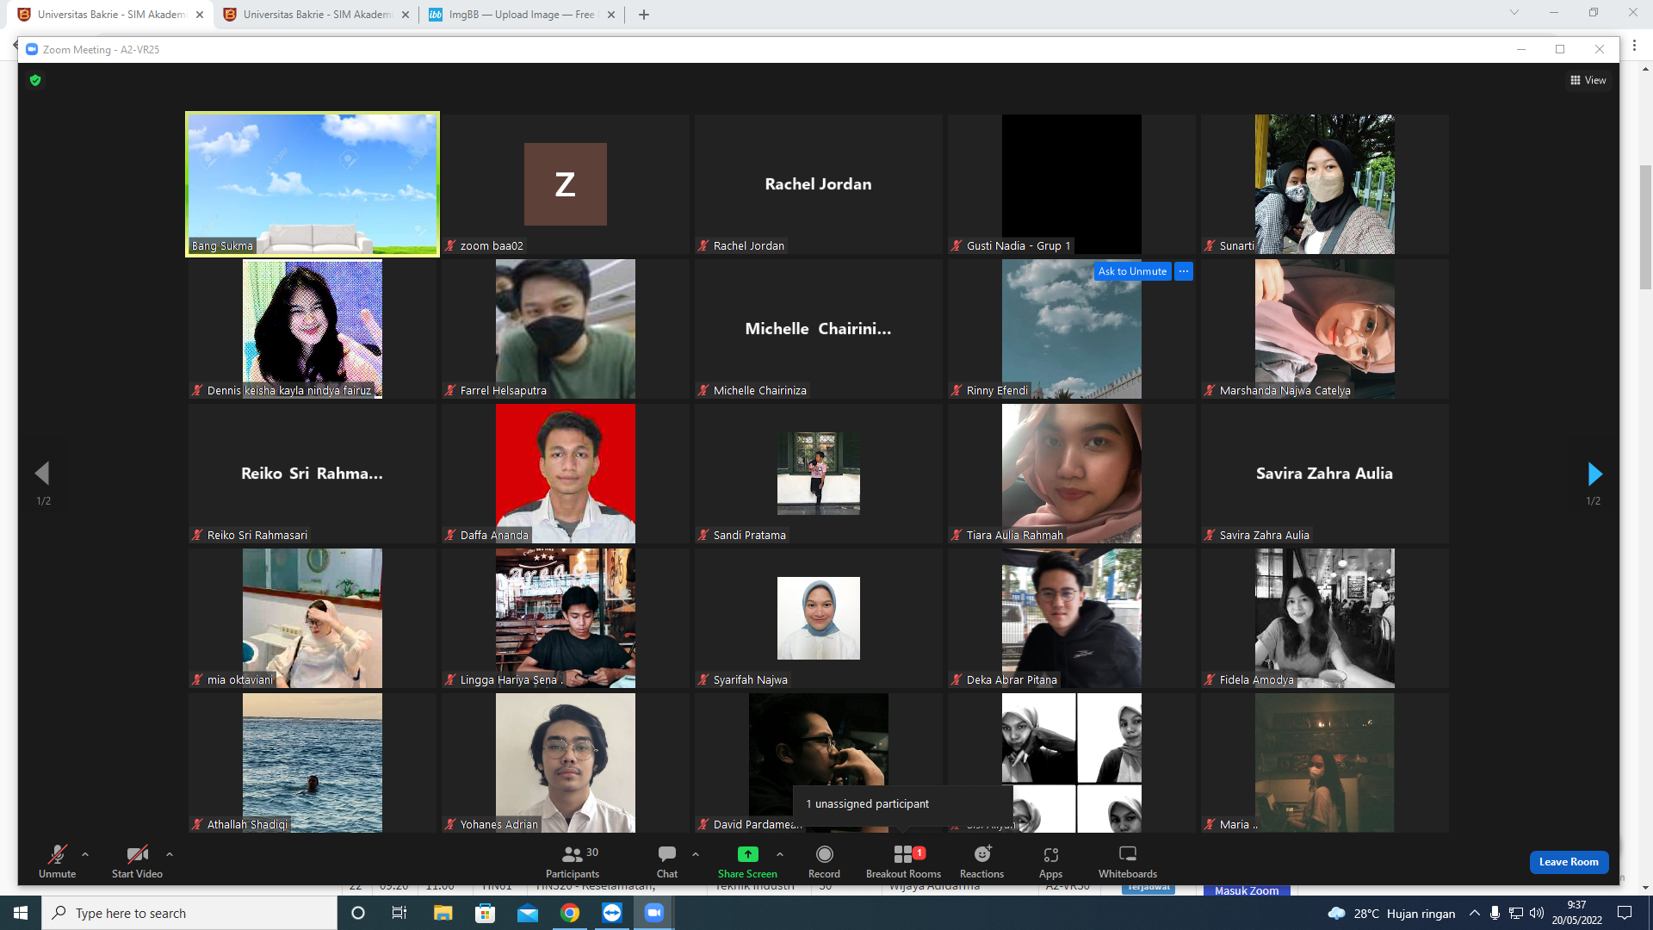Click the Unmute microphone icon
The height and width of the screenshot is (930, 1653).
coord(57,854)
